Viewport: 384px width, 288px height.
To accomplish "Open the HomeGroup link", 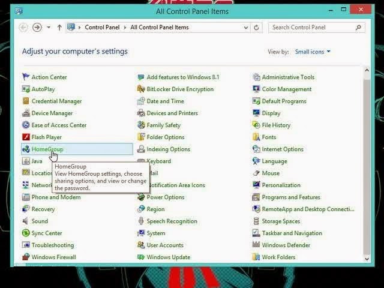I will [x=47, y=149].
